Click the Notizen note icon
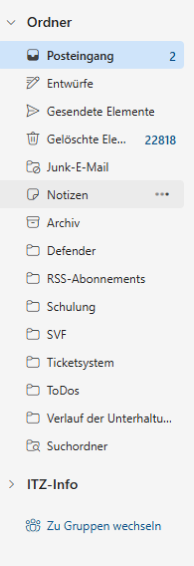194x566 pixels. pos(32,195)
